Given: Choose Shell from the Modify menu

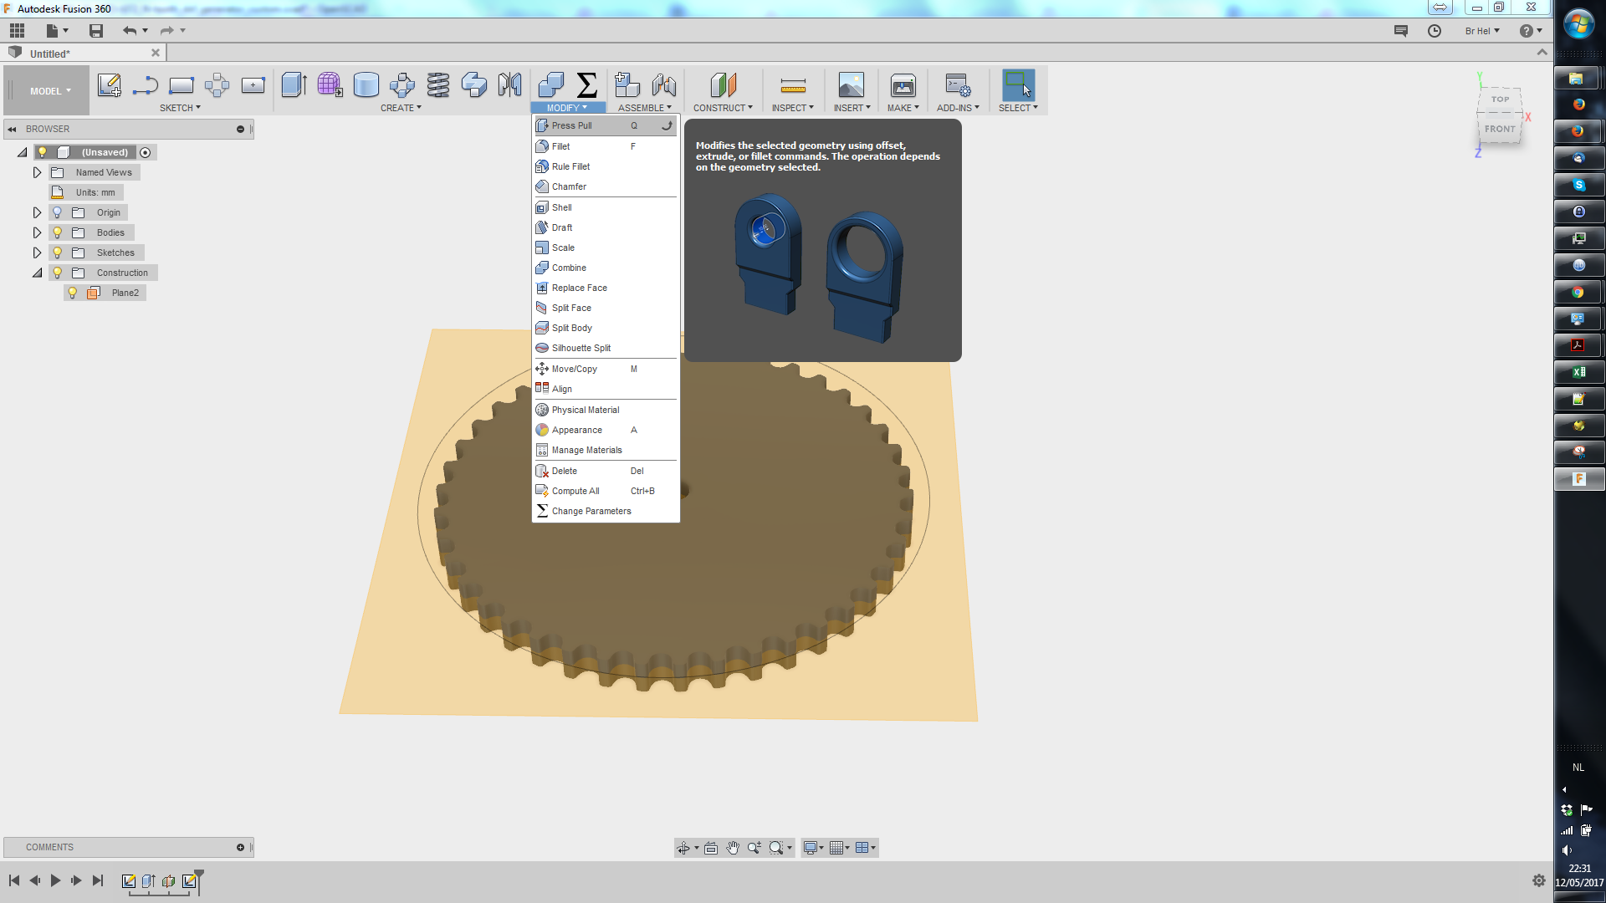Looking at the screenshot, I should pyautogui.click(x=561, y=207).
